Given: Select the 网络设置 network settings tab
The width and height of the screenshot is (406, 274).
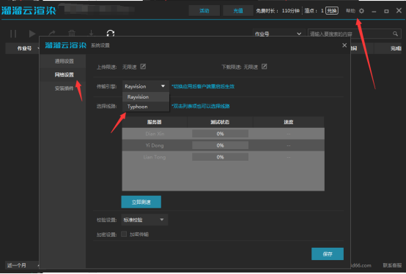Looking at the screenshot, I should (x=64, y=75).
